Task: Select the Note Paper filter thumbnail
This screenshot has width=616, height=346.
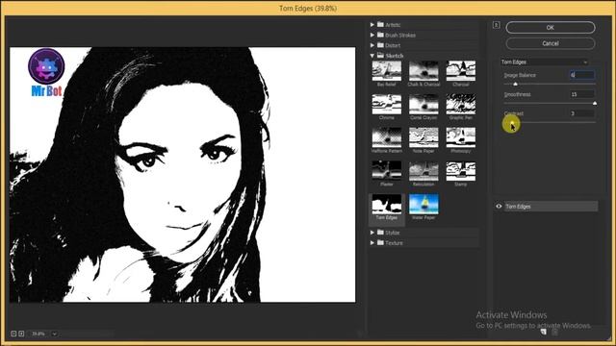Action: [x=423, y=137]
